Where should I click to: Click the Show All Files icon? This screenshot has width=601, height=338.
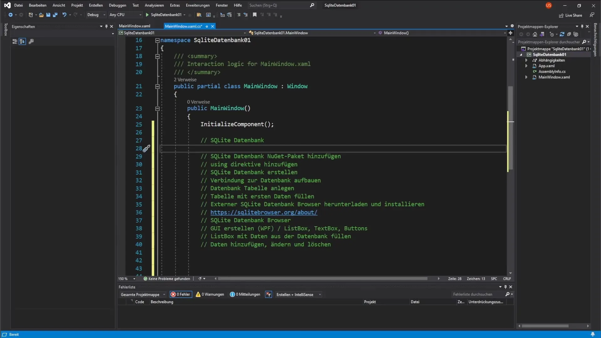point(576,34)
